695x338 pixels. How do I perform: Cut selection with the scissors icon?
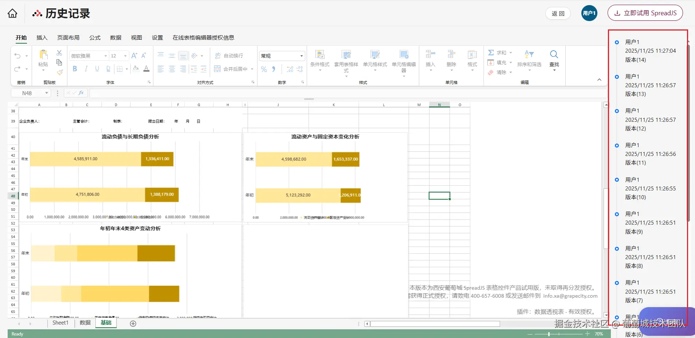tap(59, 53)
